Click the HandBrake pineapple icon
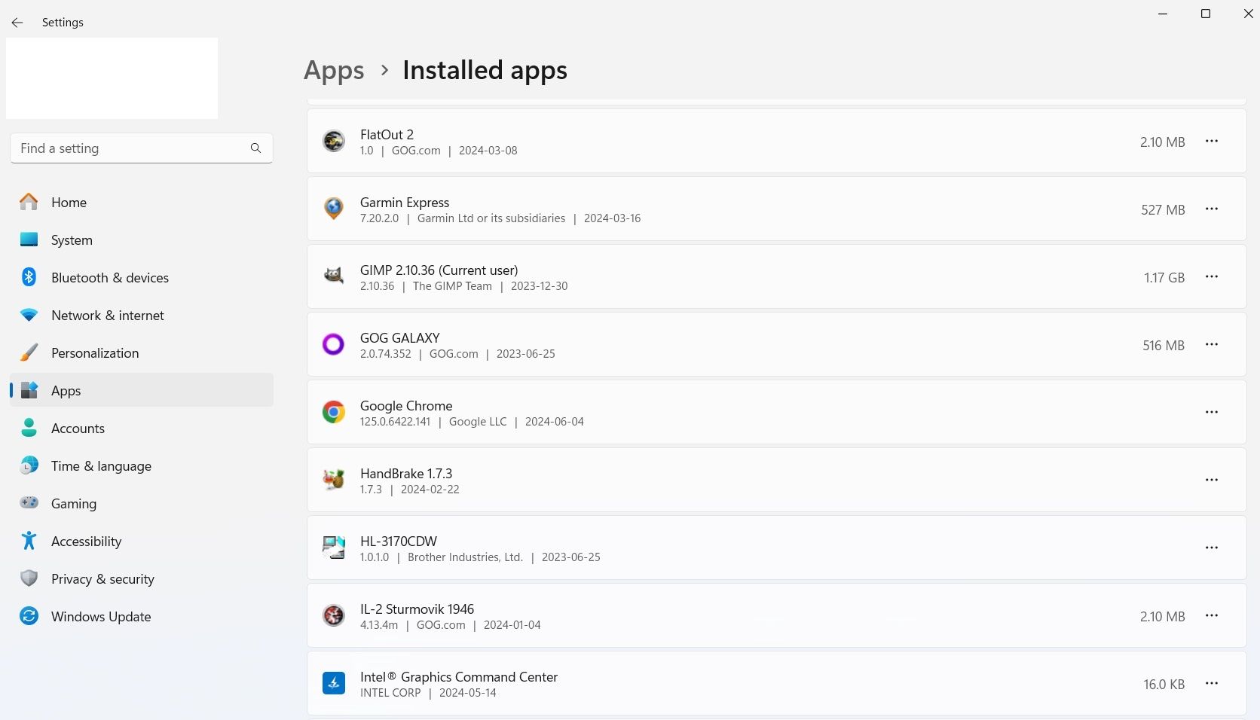Screen dimensions: 1260x720 tap(334, 479)
